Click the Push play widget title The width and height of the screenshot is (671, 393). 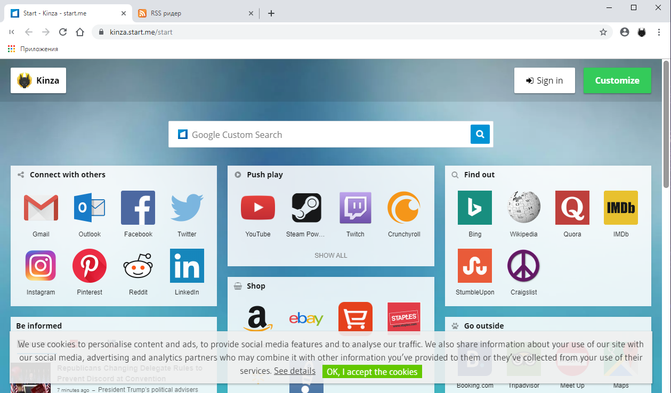pyautogui.click(x=265, y=175)
